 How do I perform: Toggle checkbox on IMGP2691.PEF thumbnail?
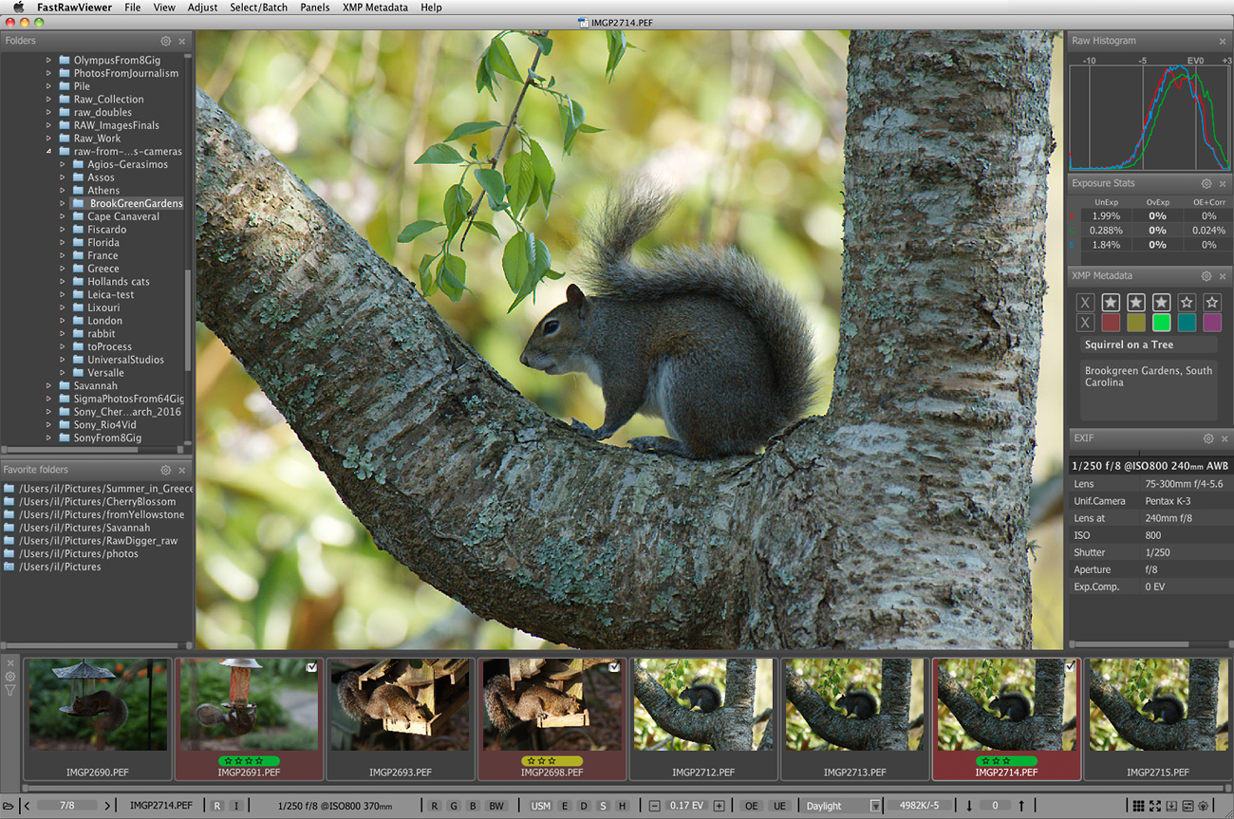311,668
